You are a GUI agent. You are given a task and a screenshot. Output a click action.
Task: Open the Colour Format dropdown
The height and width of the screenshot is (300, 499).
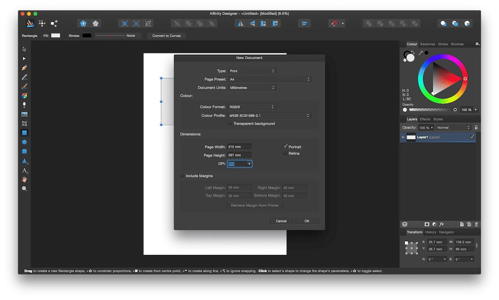[x=251, y=107]
